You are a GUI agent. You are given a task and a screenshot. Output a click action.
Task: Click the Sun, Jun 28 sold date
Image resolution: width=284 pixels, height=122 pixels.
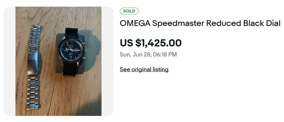point(135,54)
